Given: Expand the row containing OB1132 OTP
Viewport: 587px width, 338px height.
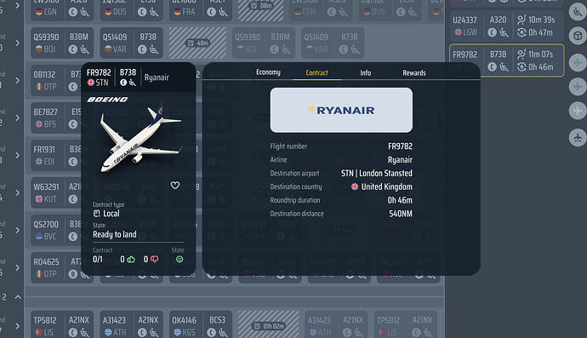Looking at the screenshot, I should pos(17,81).
